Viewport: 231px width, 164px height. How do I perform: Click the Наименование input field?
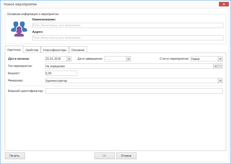pyautogui.click(x=128, y=25)
